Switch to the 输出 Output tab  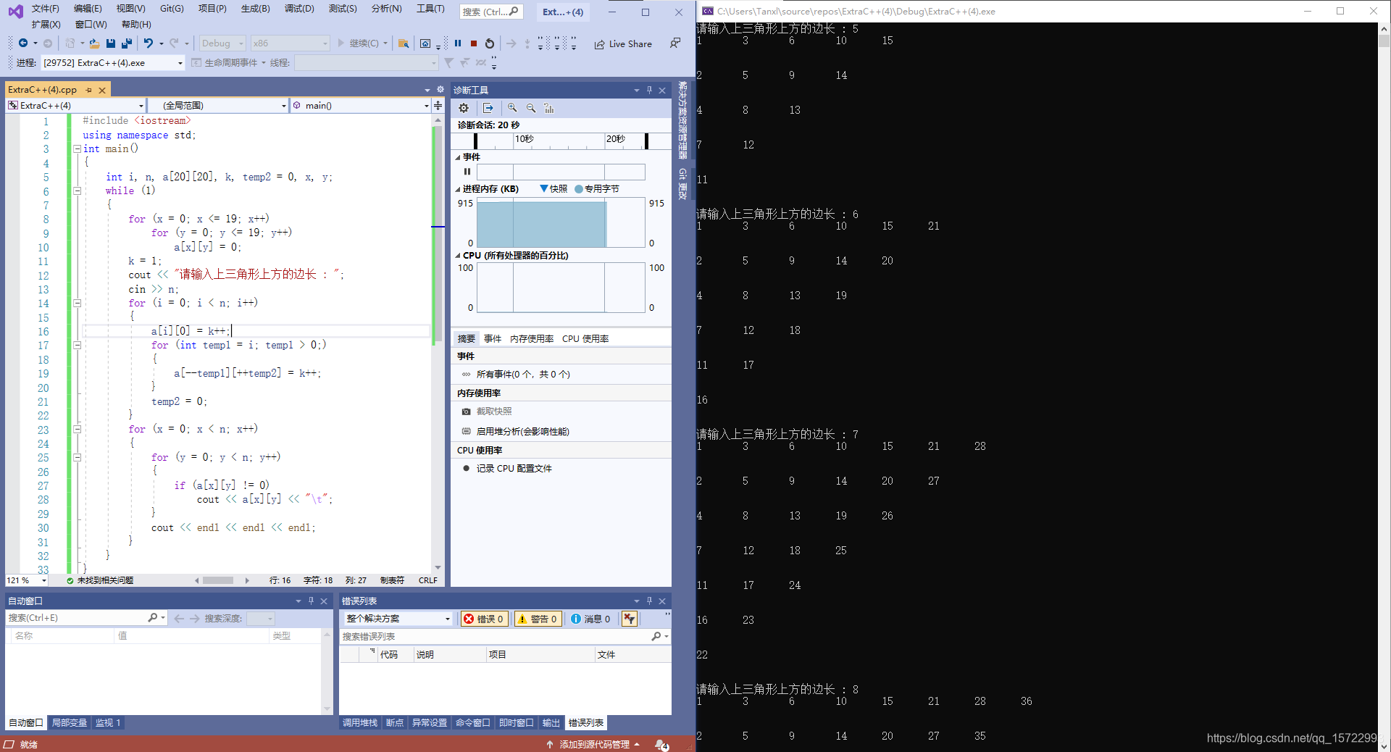(551, 723)
